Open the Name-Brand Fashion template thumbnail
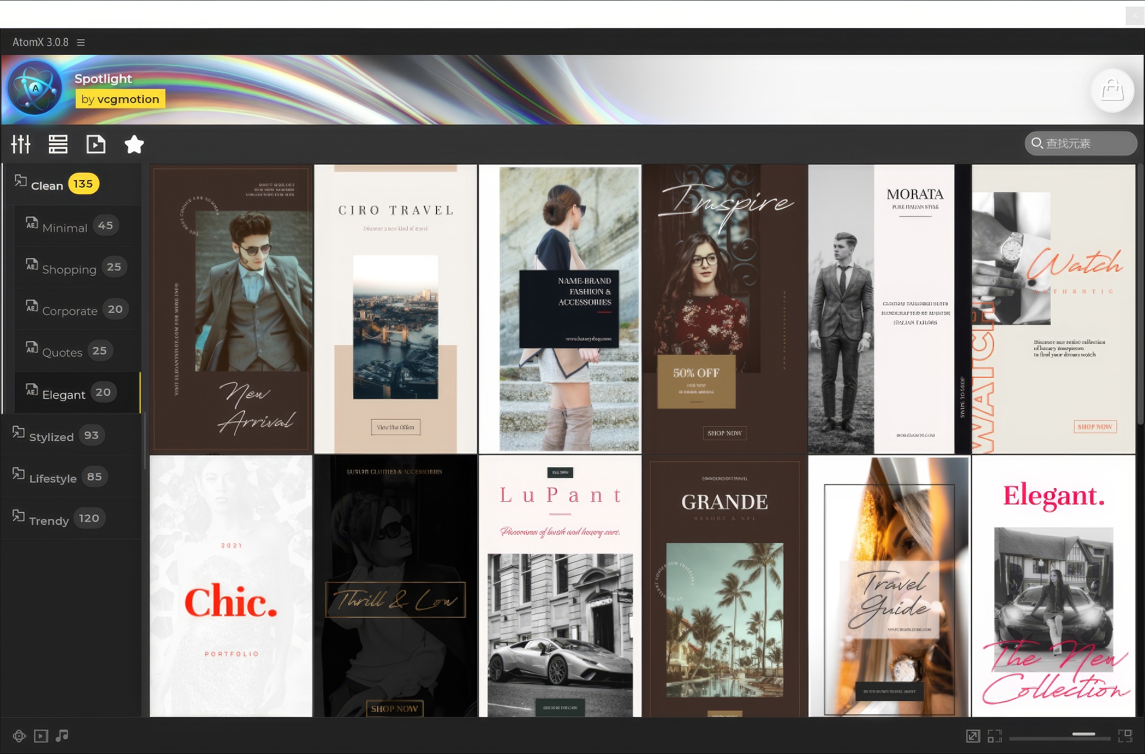This screenshot has width=1145, height=754. pyautogui.click(x=560, y=309)
